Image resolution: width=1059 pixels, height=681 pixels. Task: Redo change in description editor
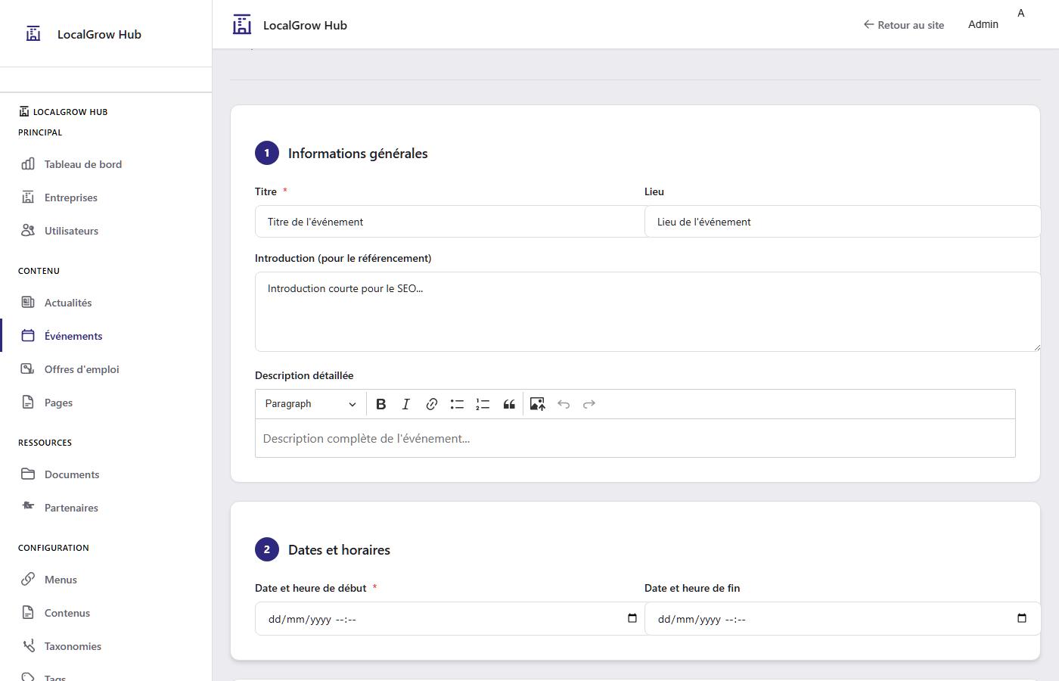tap(589, 404)
